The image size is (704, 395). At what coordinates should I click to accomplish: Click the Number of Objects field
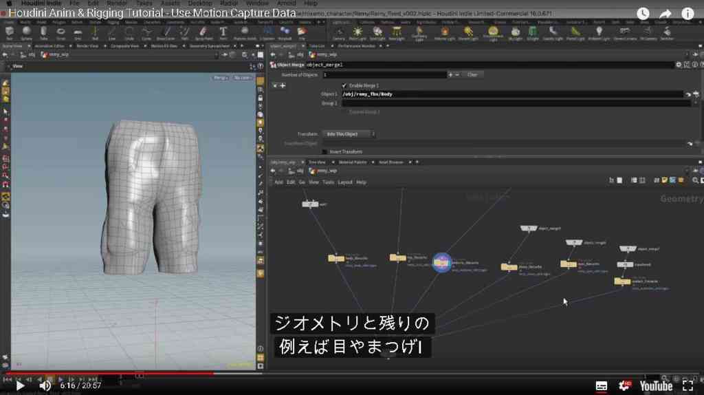tap(385, 74)
